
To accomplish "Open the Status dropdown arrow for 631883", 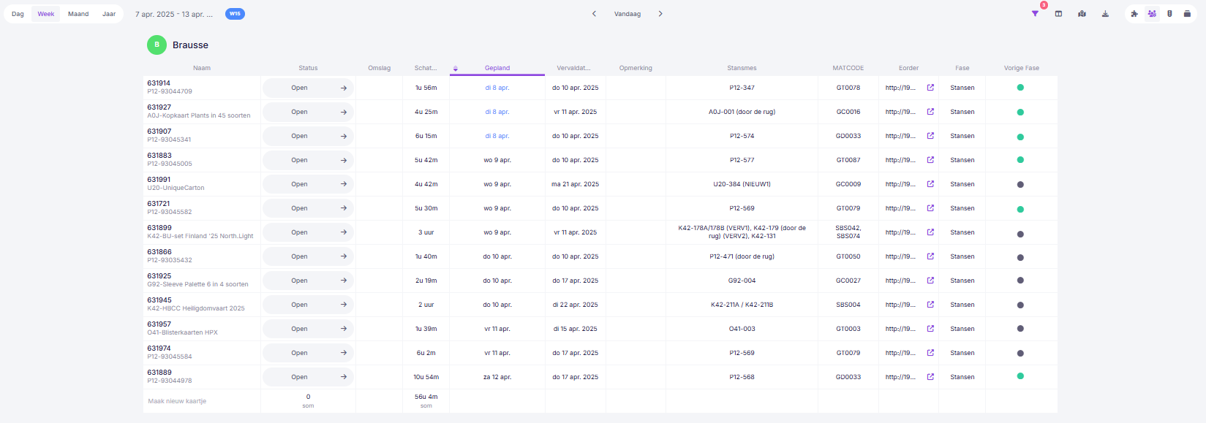I will coord(344,160).
